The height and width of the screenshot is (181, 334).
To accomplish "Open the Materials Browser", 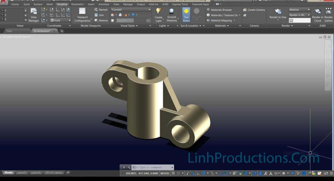I will pos(219,10).
